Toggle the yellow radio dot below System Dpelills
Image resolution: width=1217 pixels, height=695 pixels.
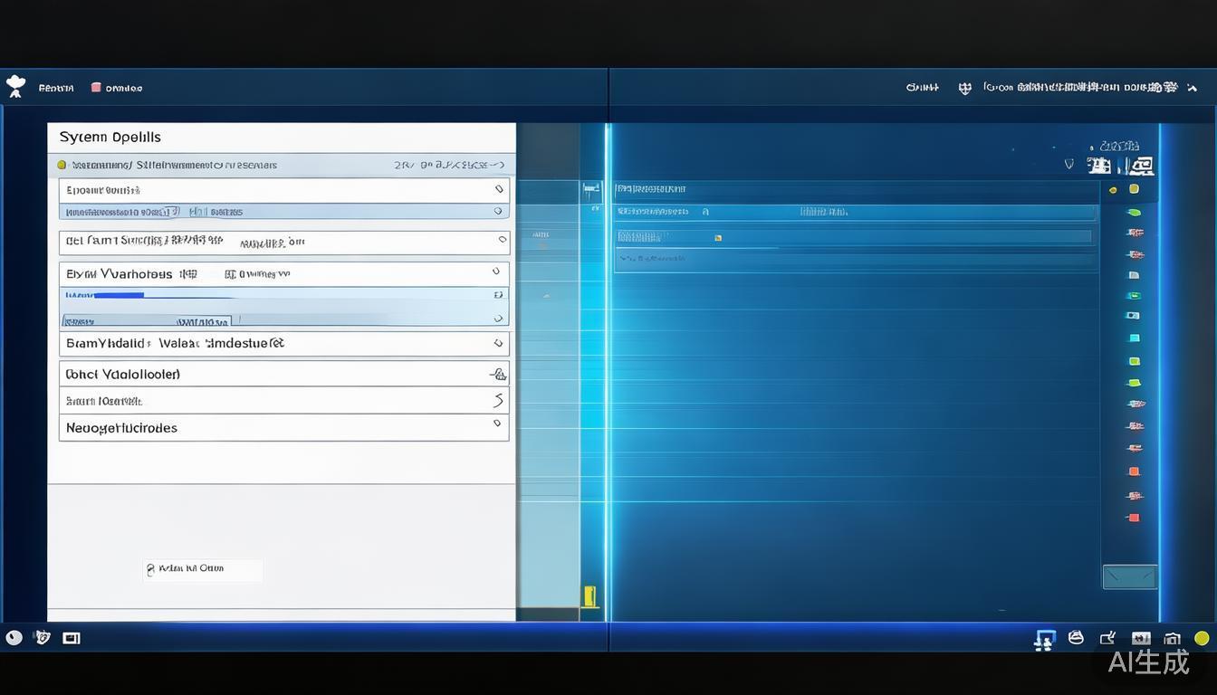tap(62, 166)
